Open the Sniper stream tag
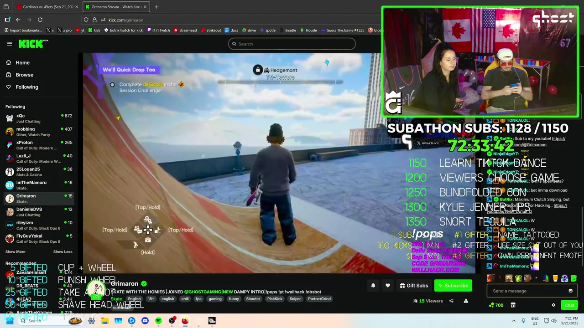The width and height of the screenshot is (584, 328). coord(295,299)
